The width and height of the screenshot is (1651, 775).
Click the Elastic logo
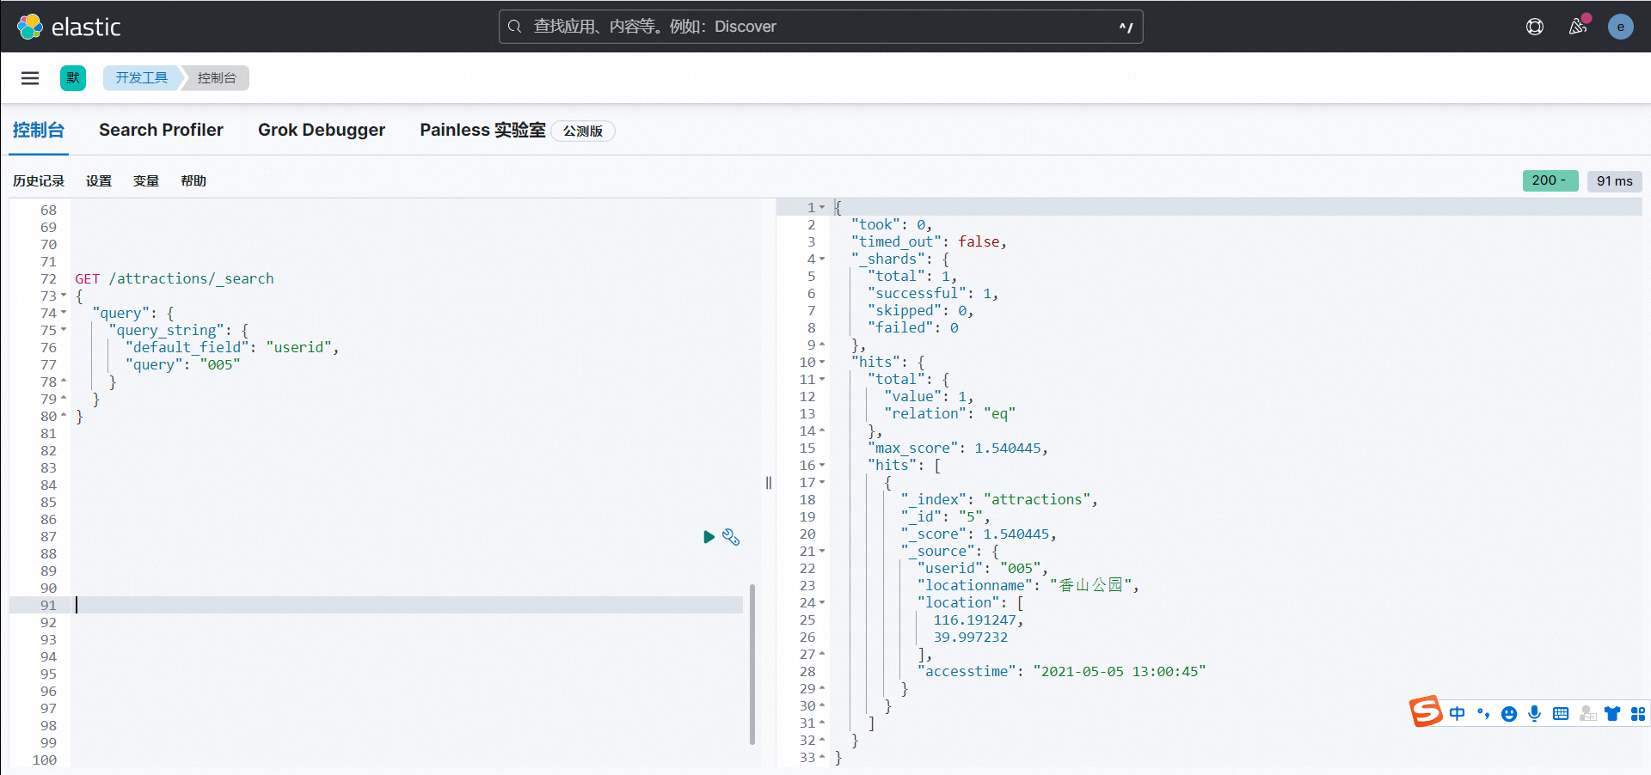tap(69, 27)
